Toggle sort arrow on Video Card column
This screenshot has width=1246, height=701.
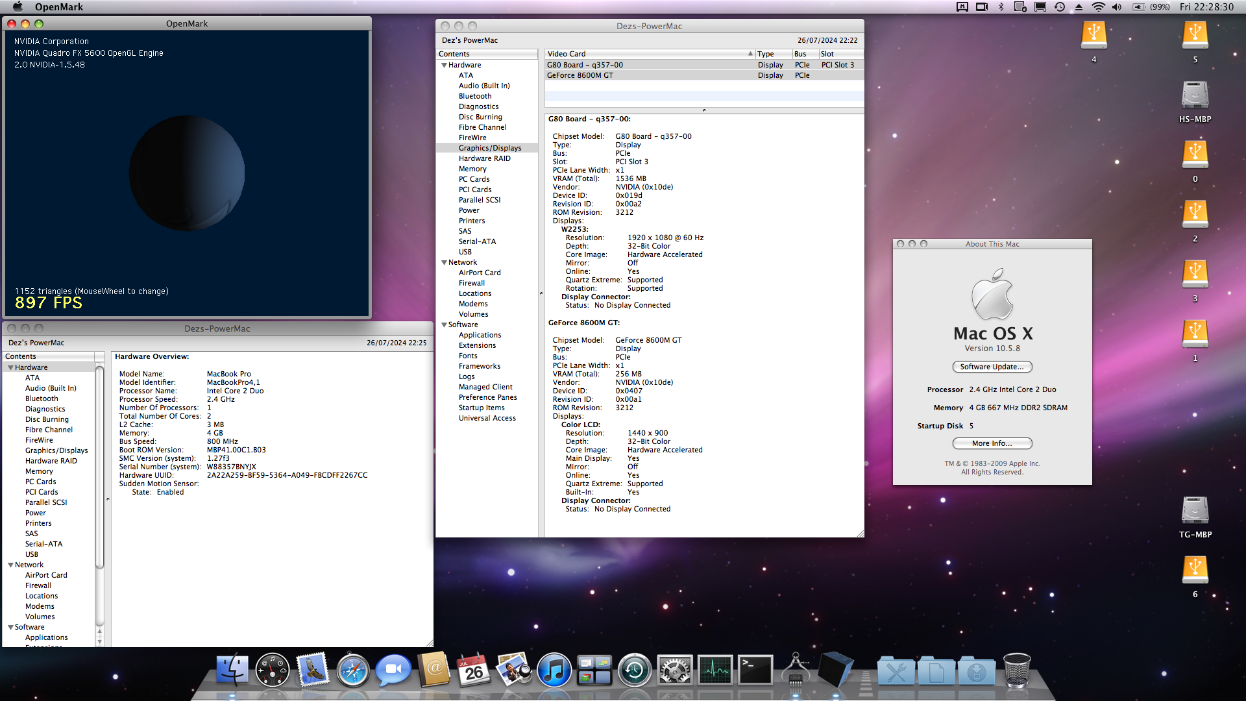750,54
